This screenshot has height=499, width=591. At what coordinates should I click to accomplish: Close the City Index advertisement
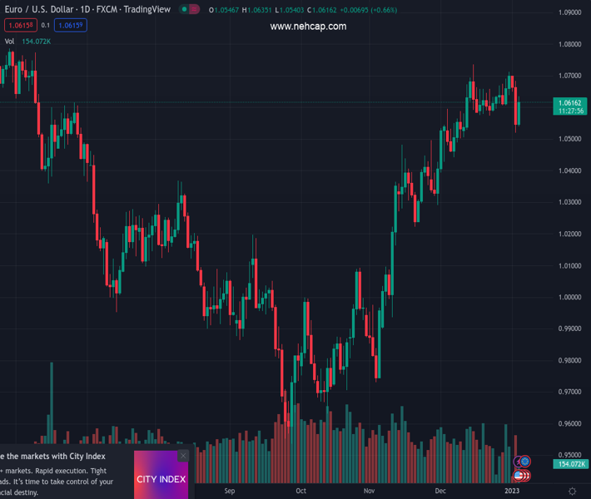click(x=183, y=456)
